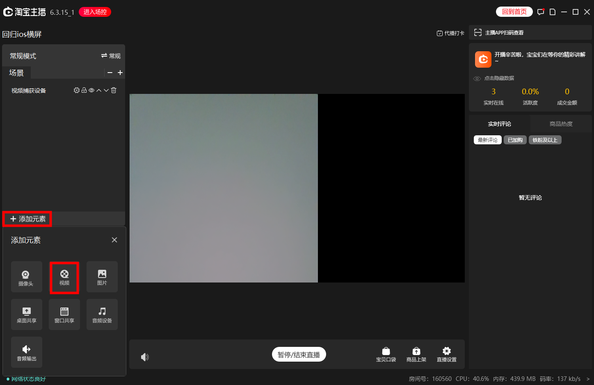Add an 音频输出 audio output element
The image size is (594, 385).
pyautogui.click(x=27, y=352)
